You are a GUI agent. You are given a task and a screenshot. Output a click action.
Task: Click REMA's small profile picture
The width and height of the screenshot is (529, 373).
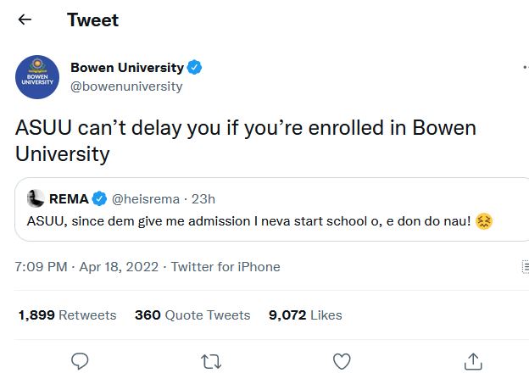point(36,198)
